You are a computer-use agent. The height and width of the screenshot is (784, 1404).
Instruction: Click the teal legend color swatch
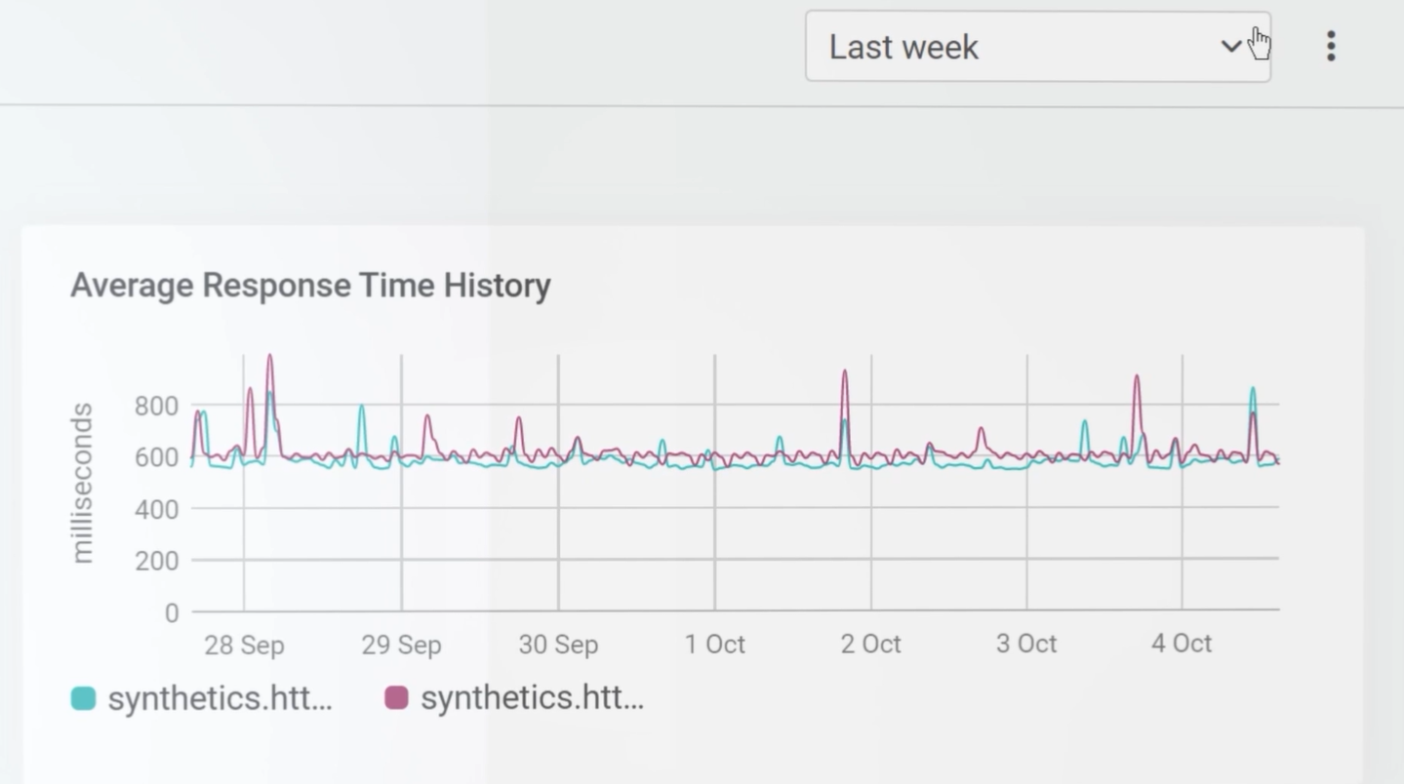pos(84,698)
